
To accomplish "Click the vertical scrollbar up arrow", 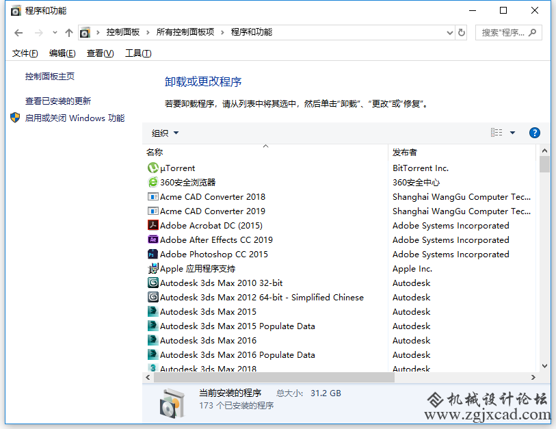I will click(x=544, y=151).
